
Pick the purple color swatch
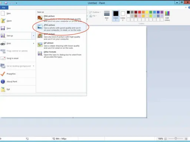(162, 12)
